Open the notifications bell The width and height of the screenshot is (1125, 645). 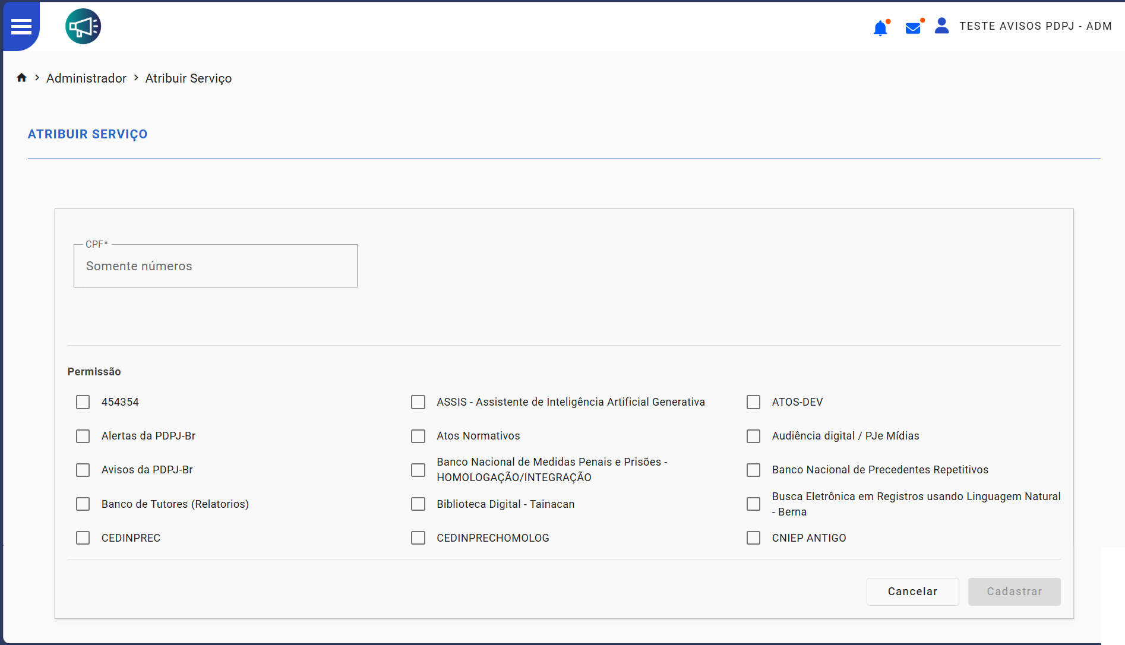pos(880,28)
